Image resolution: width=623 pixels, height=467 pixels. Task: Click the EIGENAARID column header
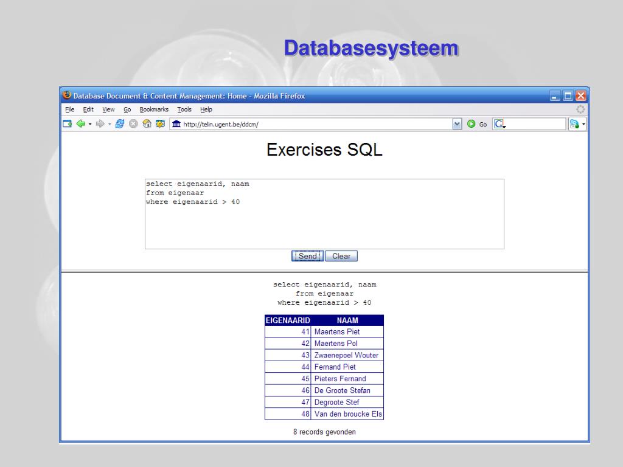(288, 320)
